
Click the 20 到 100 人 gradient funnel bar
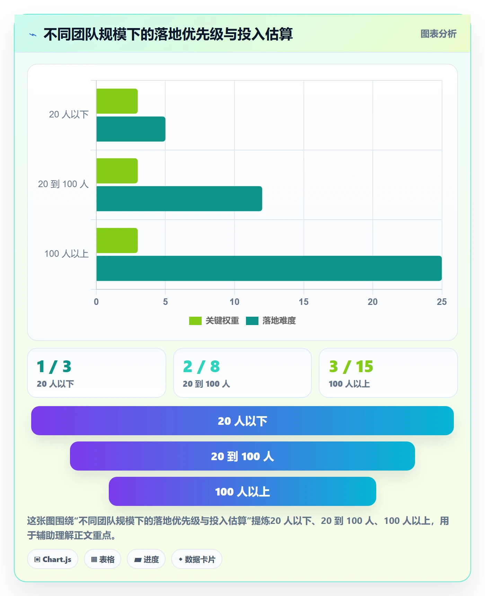tap(242, 456)
